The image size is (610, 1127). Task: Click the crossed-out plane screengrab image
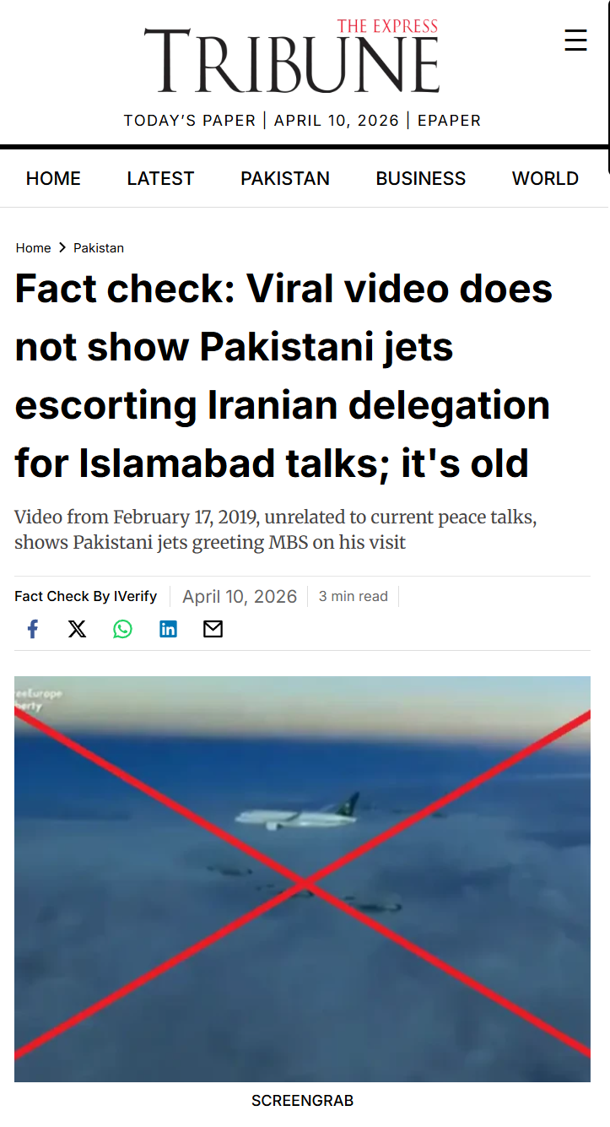pos(302,879)
